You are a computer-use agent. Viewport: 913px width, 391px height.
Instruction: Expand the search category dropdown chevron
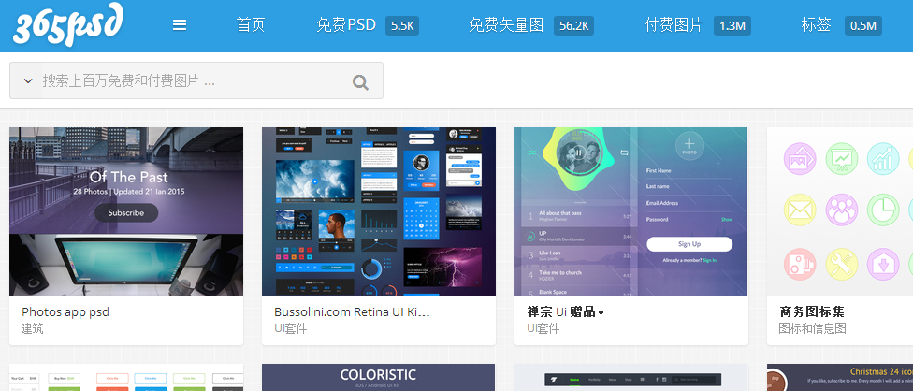(27, 80)
